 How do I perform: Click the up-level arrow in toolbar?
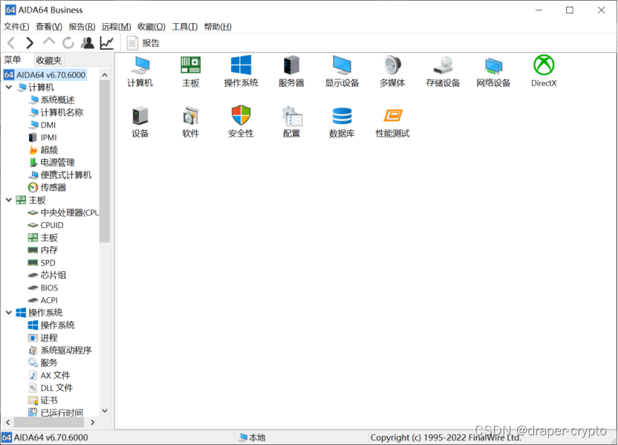[x=49, y=42]
